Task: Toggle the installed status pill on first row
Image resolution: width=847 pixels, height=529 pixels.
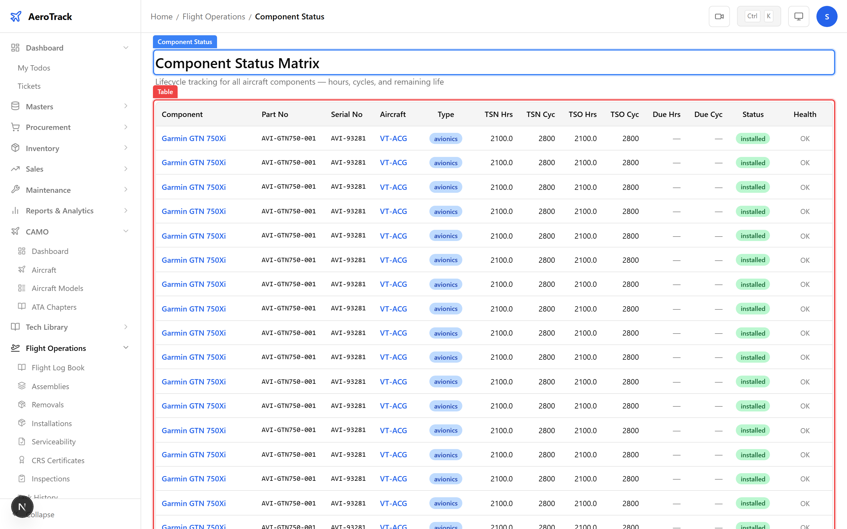Action: (x=753, y=138)
